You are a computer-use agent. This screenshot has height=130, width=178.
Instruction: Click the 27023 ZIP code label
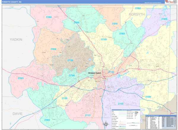click(x=20, y=78)
